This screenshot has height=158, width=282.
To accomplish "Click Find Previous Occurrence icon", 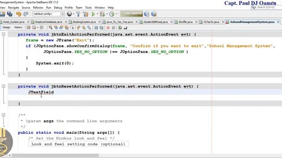I will (56, 28).
